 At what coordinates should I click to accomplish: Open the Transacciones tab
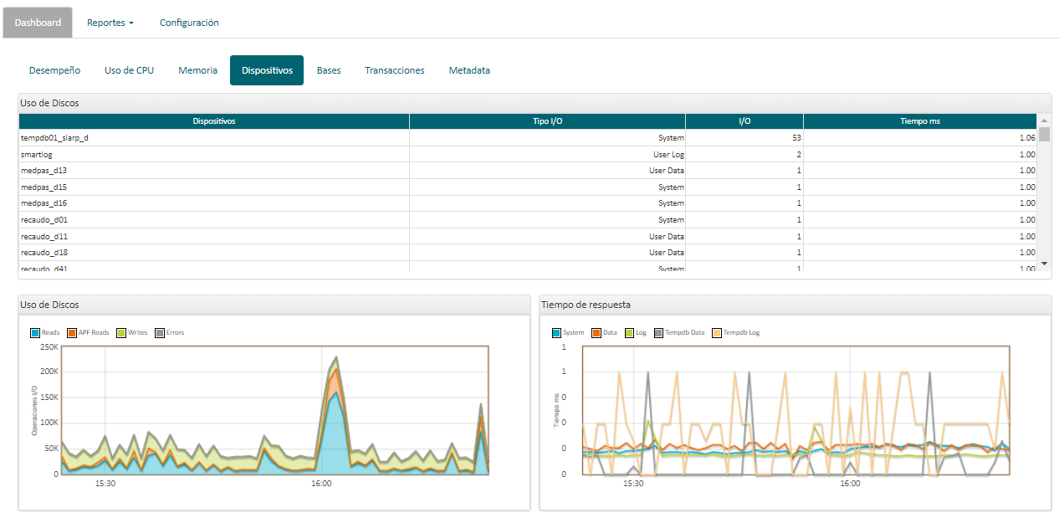coord(394,70)
